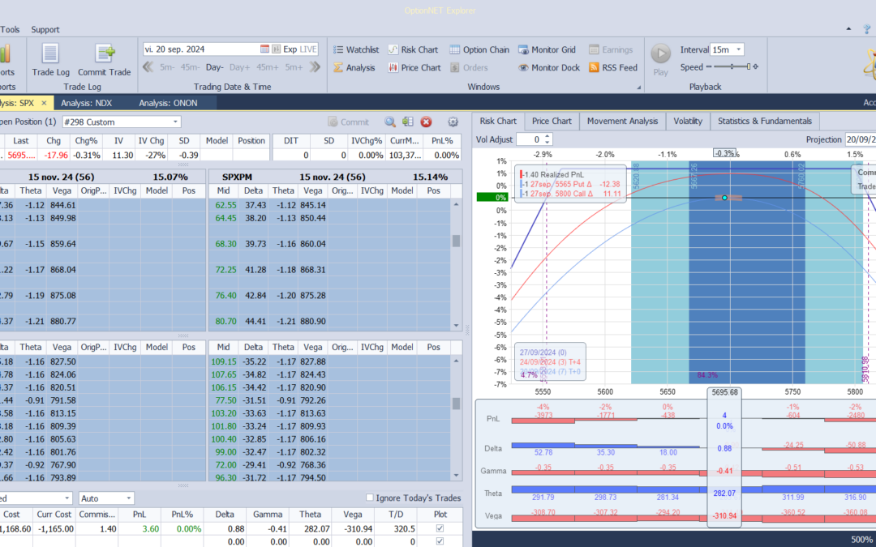Delete the position with the red X icon

(427, 122)
